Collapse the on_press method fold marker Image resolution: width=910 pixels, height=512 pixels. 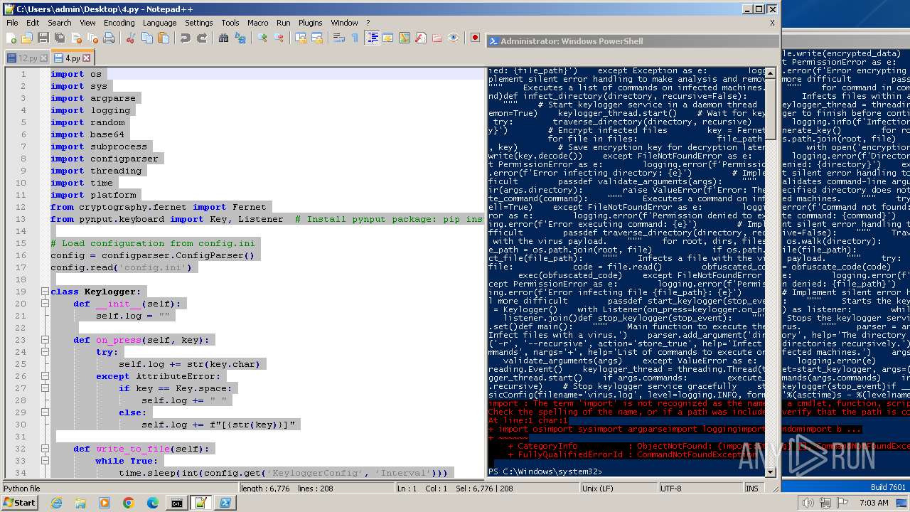coord(44,340)
